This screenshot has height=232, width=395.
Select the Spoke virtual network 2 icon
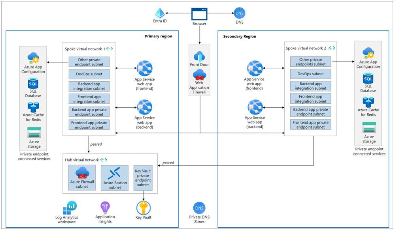point(332,48)
